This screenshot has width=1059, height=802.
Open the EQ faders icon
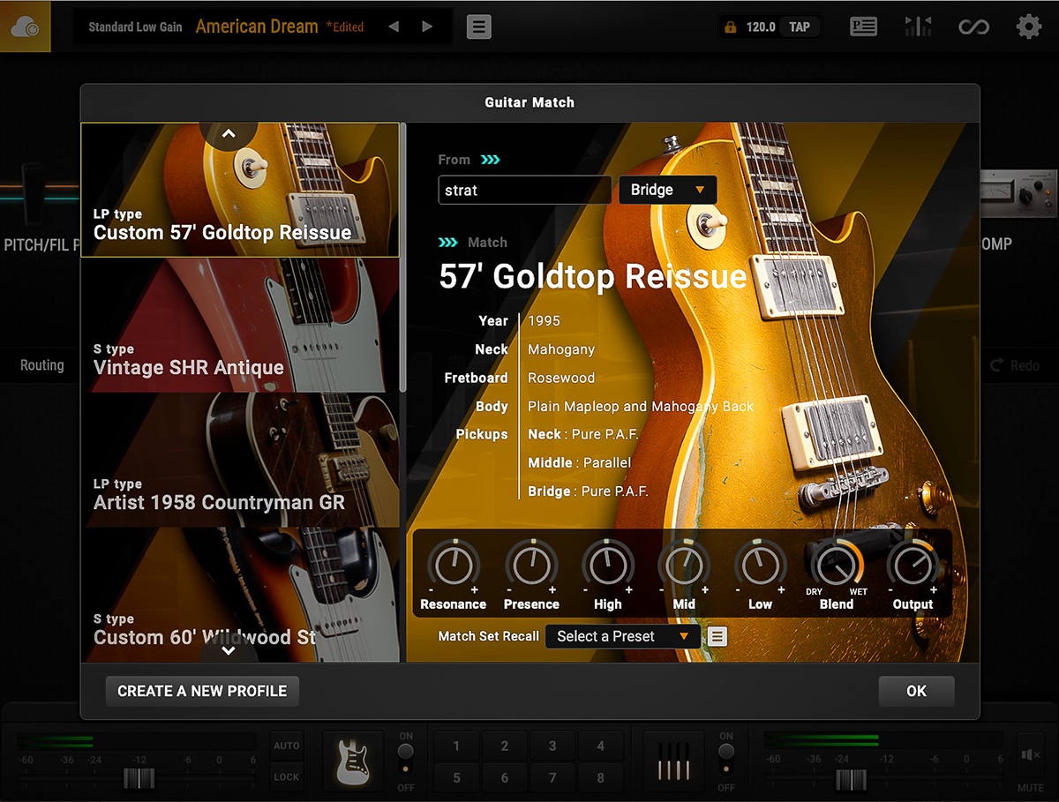click(674, 761)
